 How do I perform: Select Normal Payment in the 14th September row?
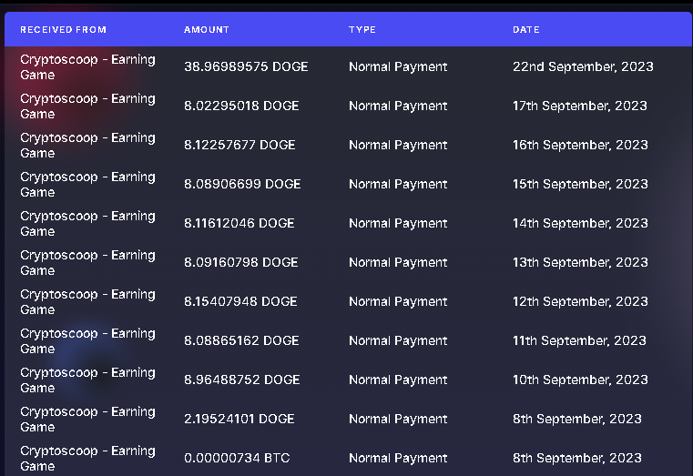click(x=398, y=223)
